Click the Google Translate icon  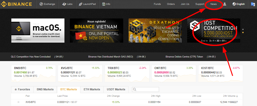[x=253, y=4]
